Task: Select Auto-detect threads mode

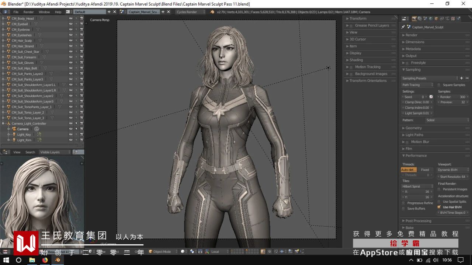Action: 409,170
